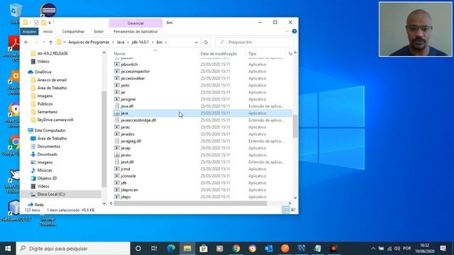The height and width of the screenshot is (255, 454).
Task: Open Objetos 3D in navigation pane
Action: tap(47, 178)
